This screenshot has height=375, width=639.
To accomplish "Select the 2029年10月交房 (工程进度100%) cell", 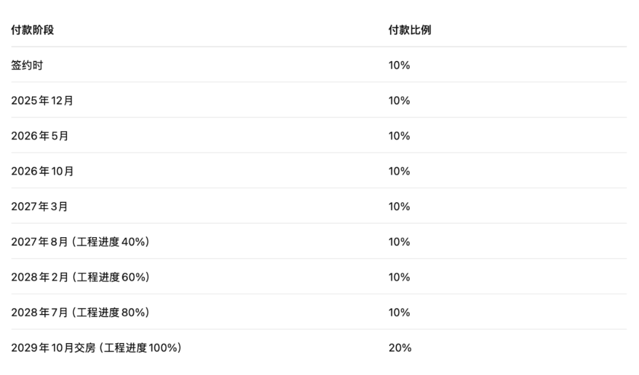I will [96, 348].
